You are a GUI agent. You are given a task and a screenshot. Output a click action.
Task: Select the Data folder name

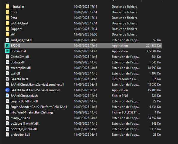14,18
